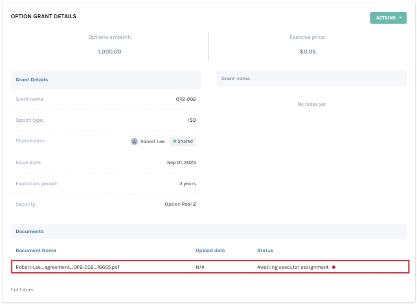Open Robert-Lee_agreement_OP2-002_16655.pdf document
Viewport: 417px width, 304px height.
(x=68, y=267)
